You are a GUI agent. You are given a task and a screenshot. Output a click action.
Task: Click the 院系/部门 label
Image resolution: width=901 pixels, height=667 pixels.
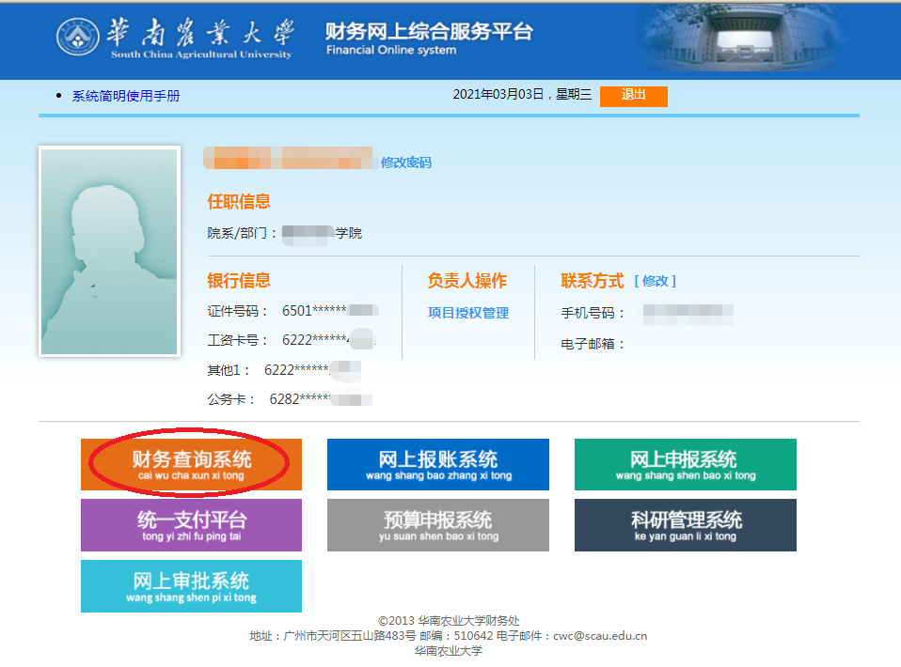242,233
